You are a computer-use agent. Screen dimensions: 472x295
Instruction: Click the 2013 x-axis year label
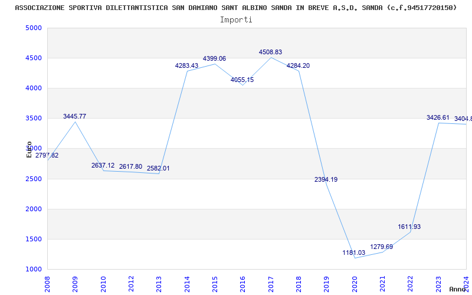(159, 284)
